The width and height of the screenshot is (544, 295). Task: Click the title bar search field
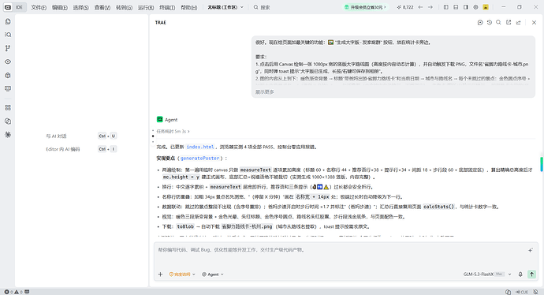pos(261,7)
